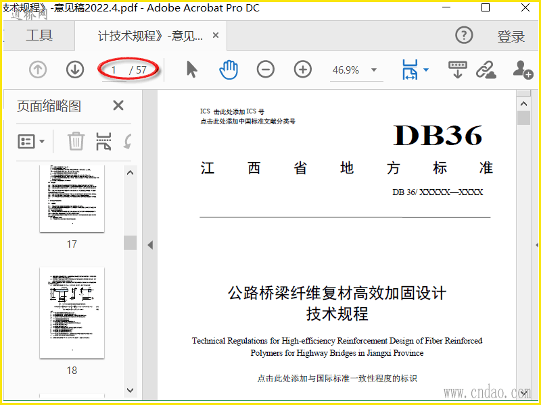Expand the right tools pane arrow

point(537,245)
